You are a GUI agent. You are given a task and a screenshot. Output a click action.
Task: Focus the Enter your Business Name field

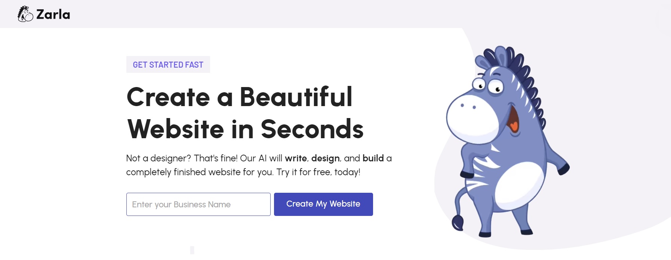pos(198,204)
